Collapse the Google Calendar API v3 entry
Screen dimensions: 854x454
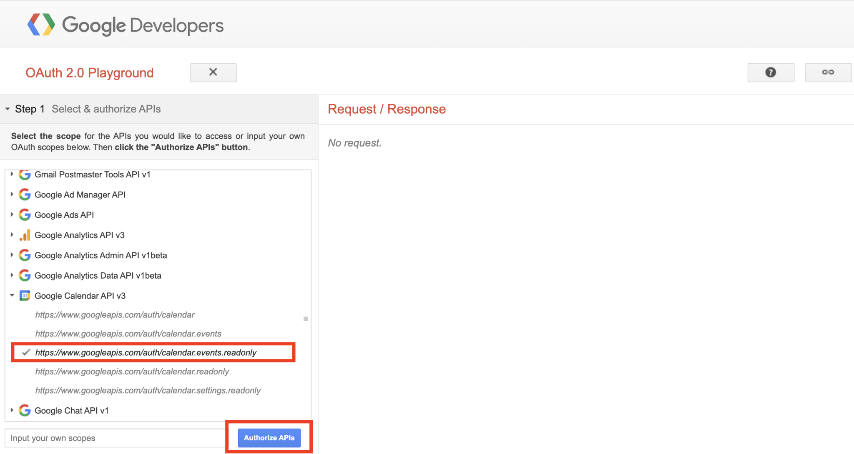click(12, 296)
